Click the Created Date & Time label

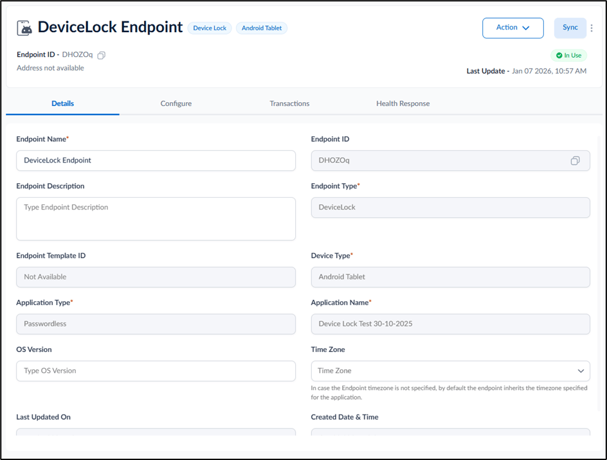[345, 417]
